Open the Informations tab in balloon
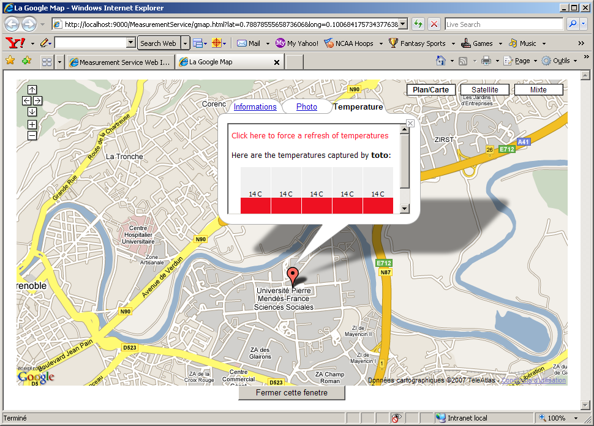The width and height of the screenshot is (594, 426). (255, 106)
